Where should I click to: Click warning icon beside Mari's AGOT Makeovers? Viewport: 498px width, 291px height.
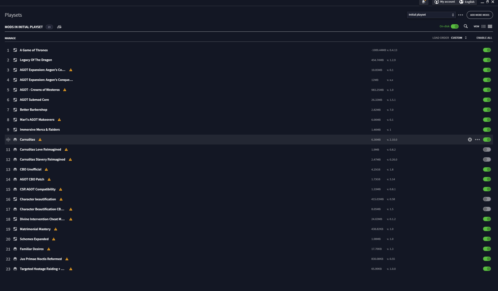tap(59, 120)
